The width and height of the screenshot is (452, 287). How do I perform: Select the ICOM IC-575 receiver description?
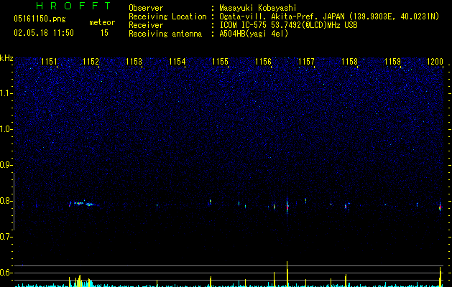[288, 25]
